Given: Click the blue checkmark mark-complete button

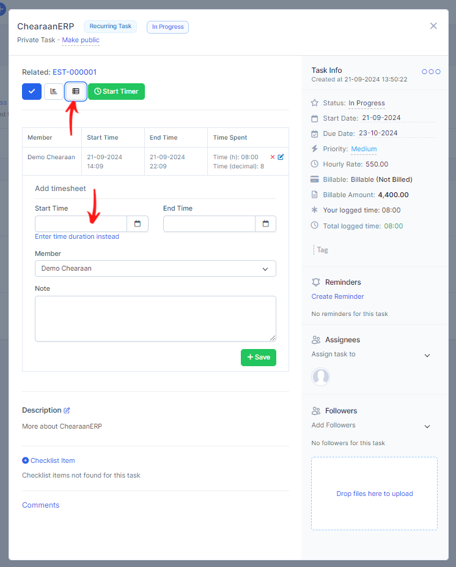Looking at the screenshot, I should coord(32,91).
